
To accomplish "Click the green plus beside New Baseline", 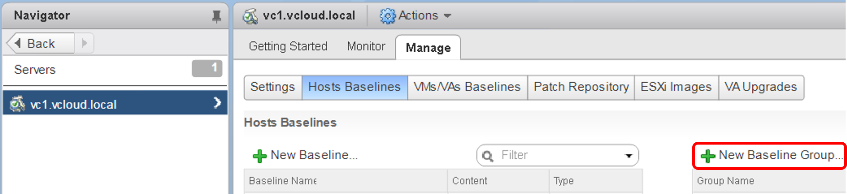I will [x=260, y=156].
